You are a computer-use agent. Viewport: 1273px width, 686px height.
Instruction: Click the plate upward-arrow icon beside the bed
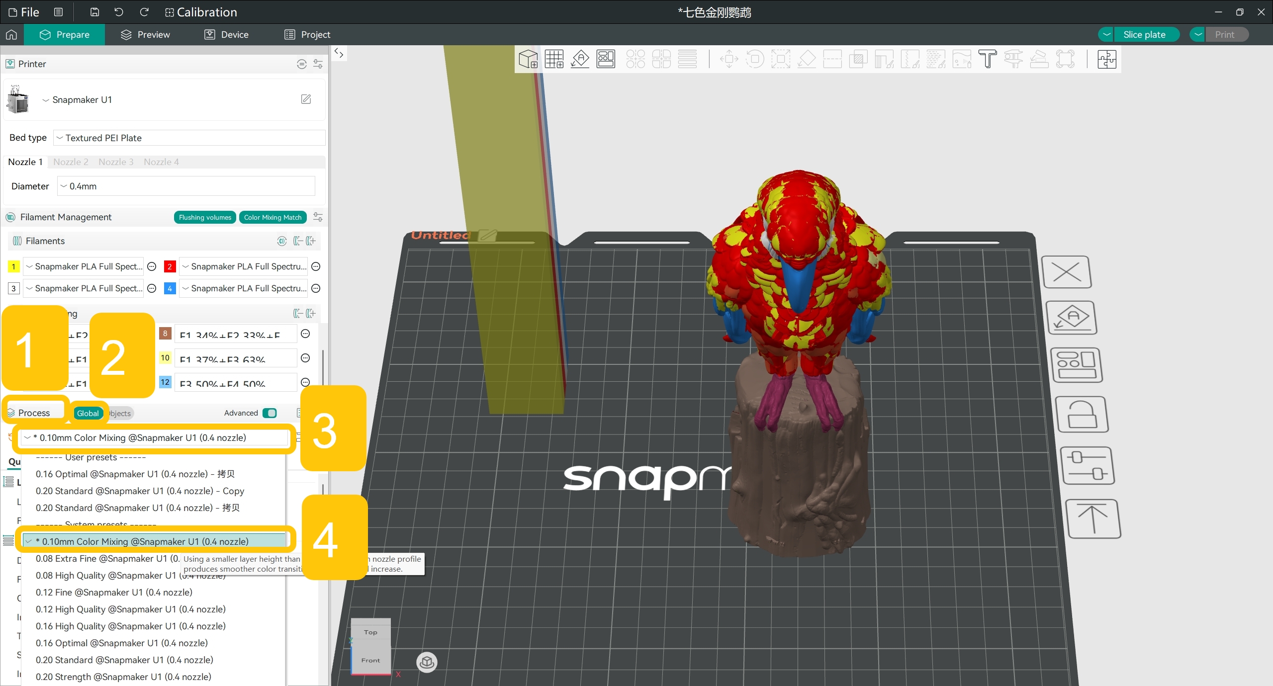coord(1093,519)
